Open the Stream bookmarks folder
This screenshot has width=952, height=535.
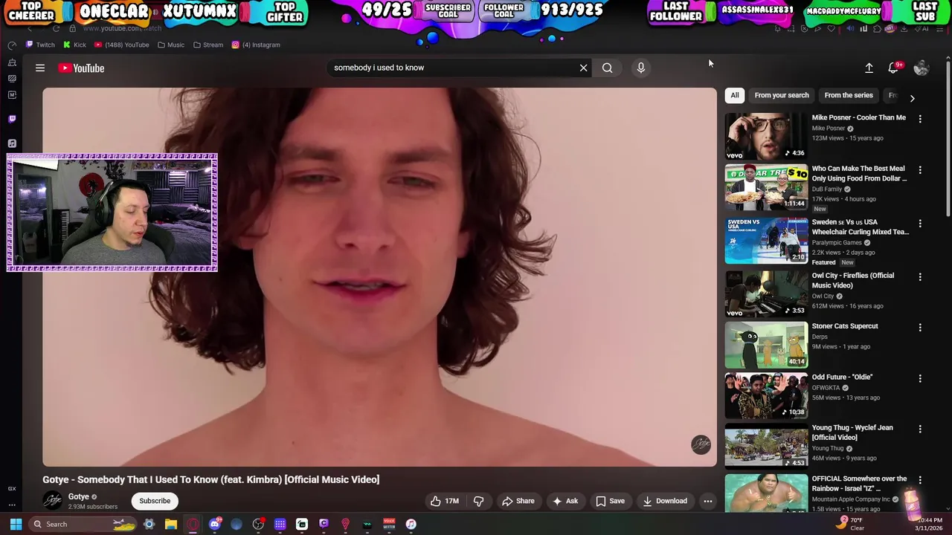(x=208, y=45)
